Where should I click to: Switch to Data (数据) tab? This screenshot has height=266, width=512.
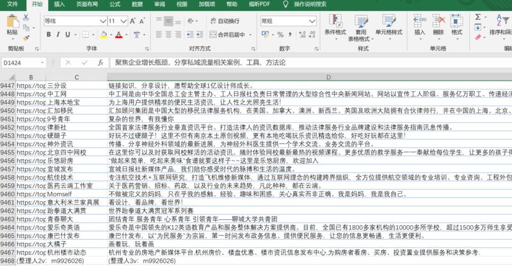click(137, 4)
